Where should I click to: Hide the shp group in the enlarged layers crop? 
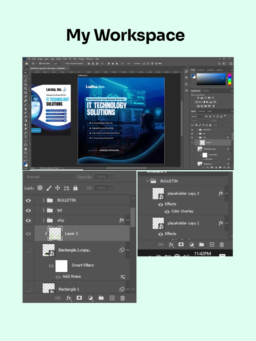(28, 220)
